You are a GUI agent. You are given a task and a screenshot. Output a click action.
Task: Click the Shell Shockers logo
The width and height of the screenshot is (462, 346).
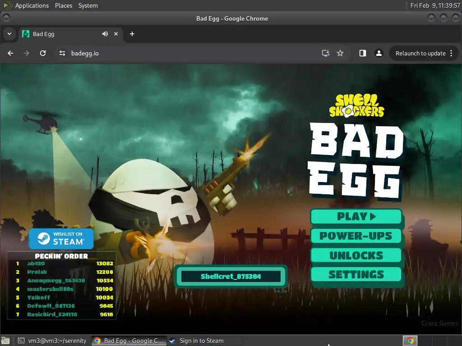point(356,106)
